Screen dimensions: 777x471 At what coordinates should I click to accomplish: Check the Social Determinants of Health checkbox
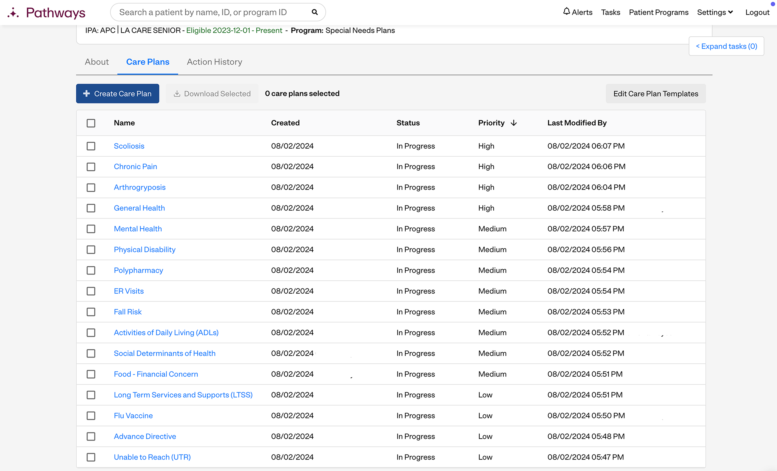click(x=91, y=353)
